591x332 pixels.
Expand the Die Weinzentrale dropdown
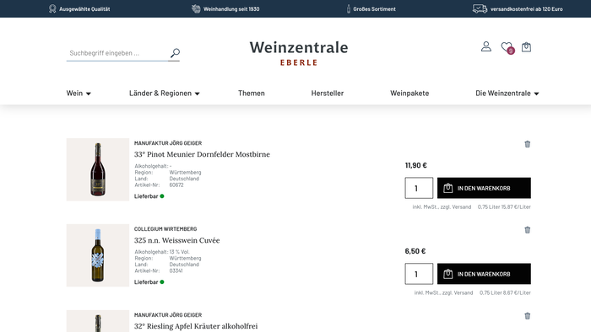(x=507, y=94)
